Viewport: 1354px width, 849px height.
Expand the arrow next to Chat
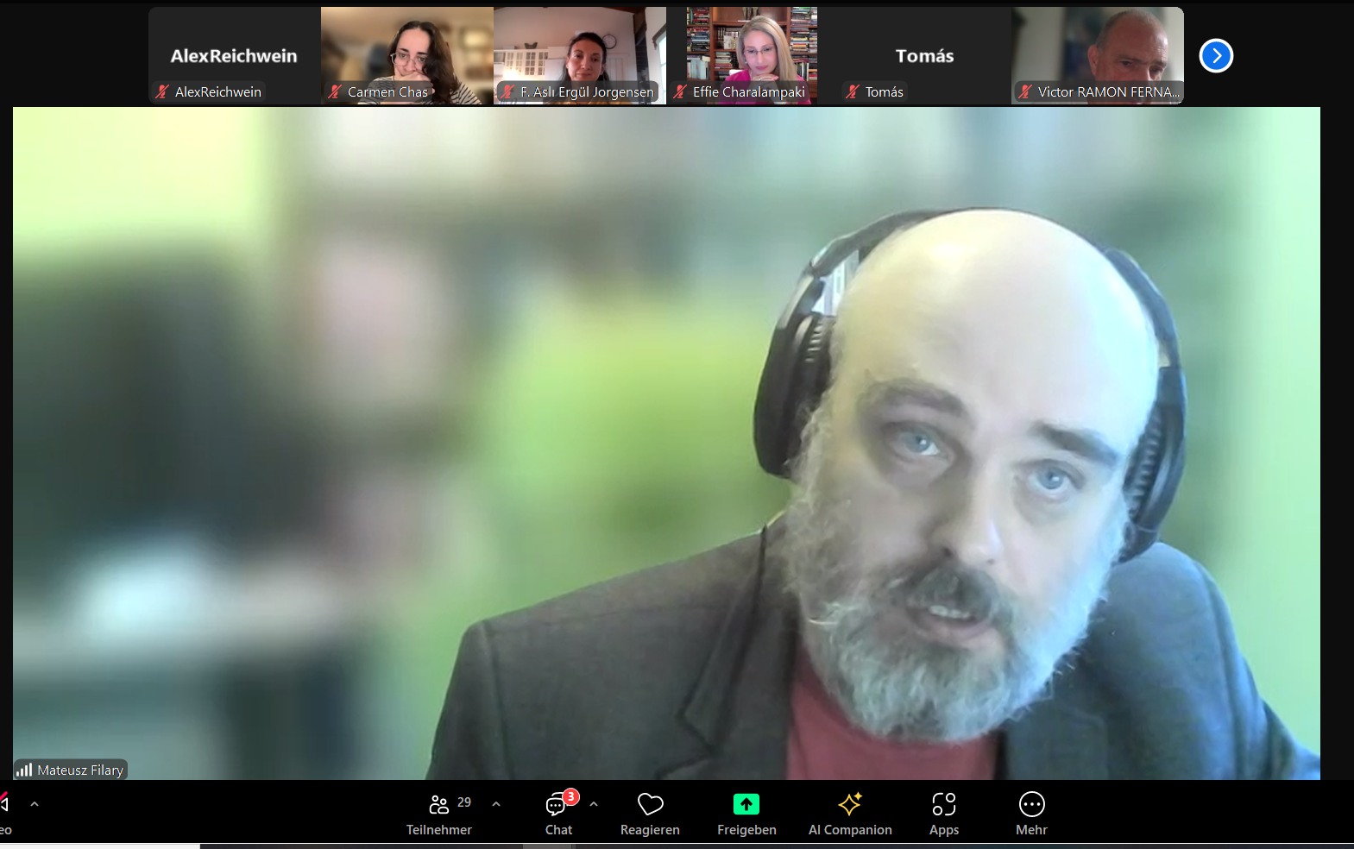pos(594,804)
